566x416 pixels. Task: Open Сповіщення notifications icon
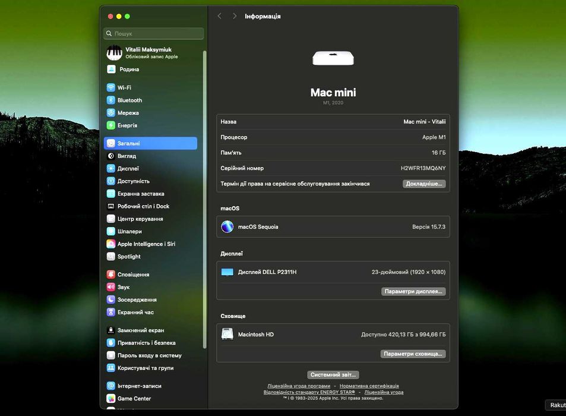[111, 275]
